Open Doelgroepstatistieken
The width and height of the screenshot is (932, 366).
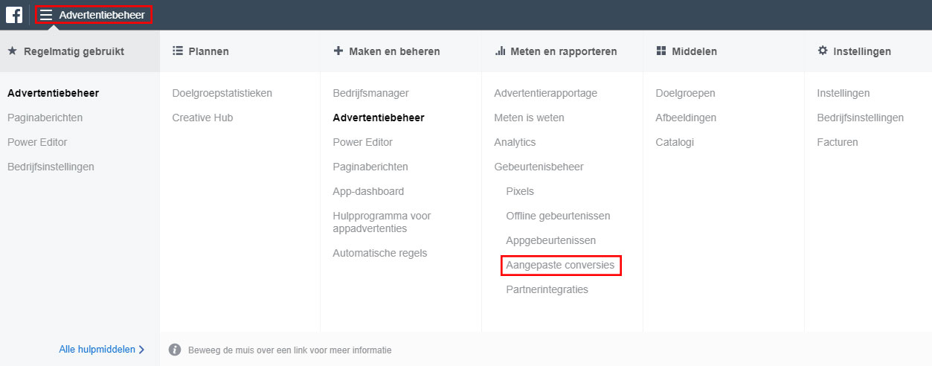tap(222, 93)
